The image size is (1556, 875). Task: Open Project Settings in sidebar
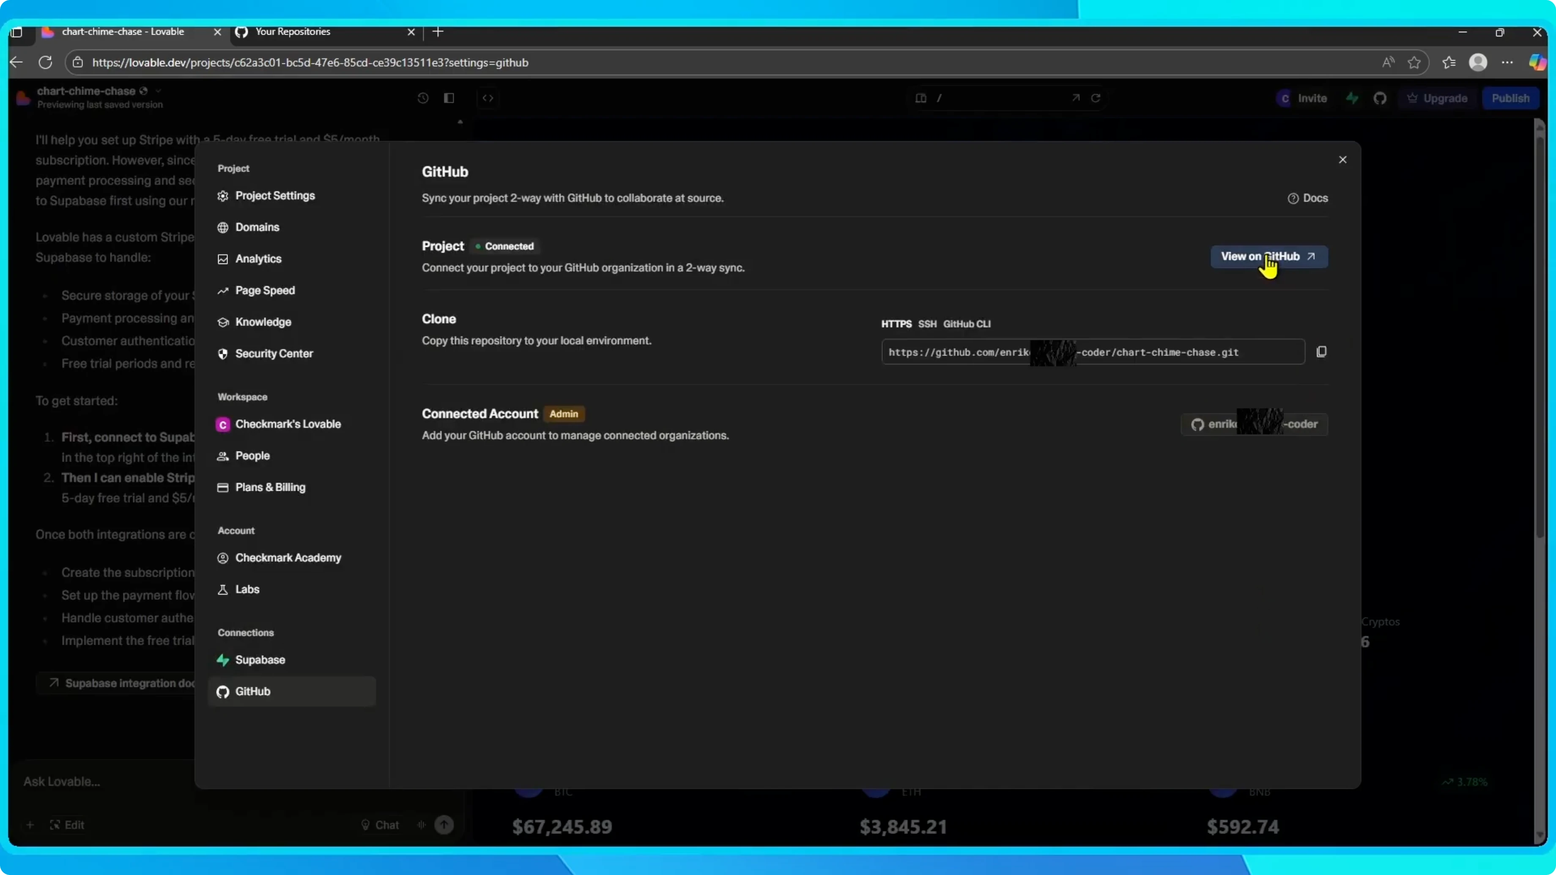(x=291, y=196)
